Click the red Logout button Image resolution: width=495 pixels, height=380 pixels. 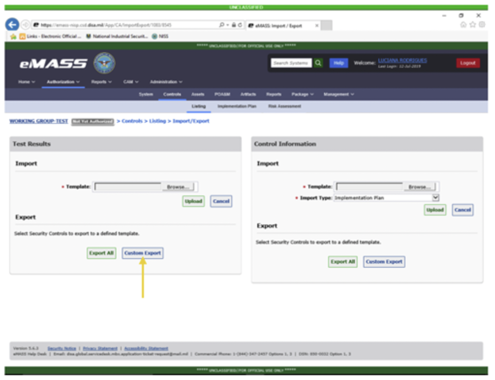point(468,63)
